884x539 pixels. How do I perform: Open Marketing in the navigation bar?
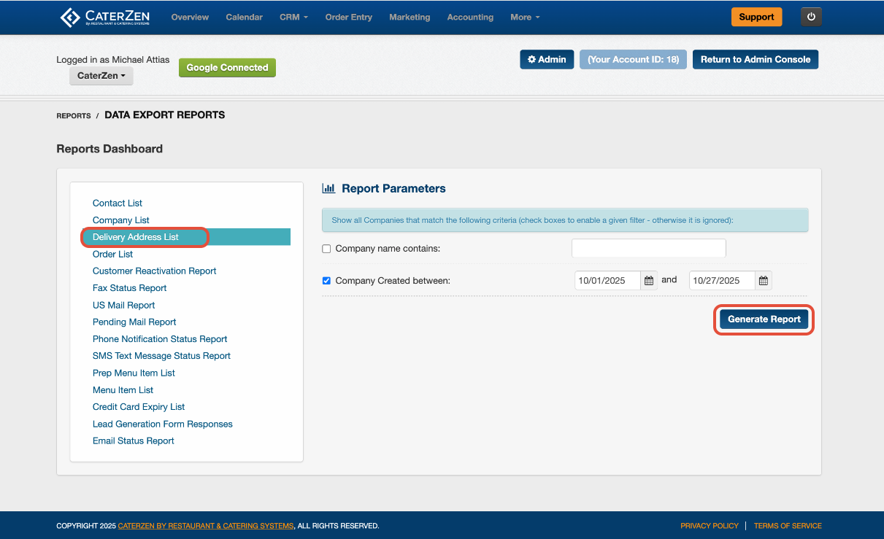pos(410,17)
